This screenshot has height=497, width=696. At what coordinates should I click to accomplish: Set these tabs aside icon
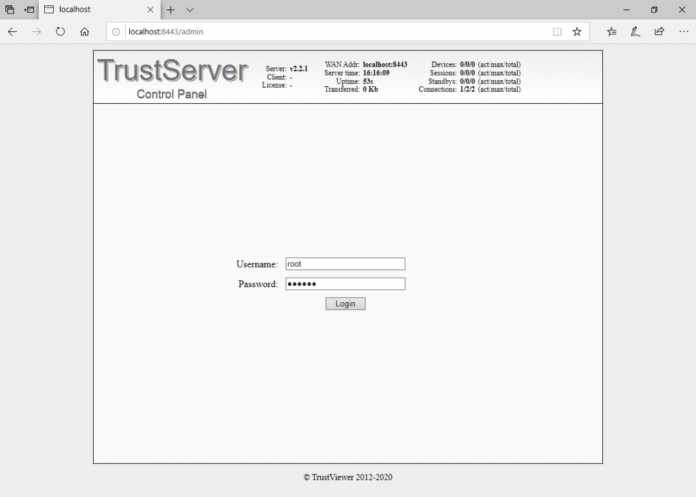coord(29,10)
